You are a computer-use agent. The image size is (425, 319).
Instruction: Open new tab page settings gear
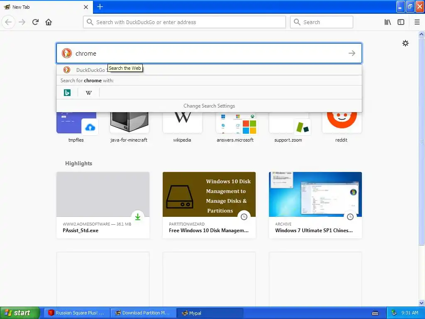click(x=405, y=43)
